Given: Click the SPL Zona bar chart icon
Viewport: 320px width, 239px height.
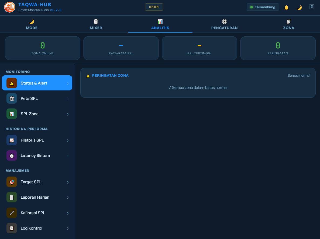Looking at the screenshot, I should click(x=12, y=114).
